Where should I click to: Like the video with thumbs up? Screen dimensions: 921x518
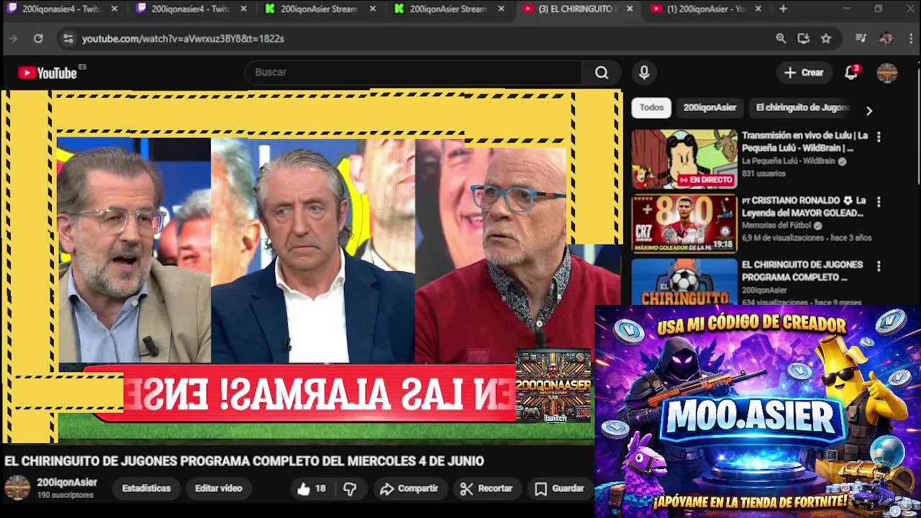pyautogui.click(x=311, y=489)
